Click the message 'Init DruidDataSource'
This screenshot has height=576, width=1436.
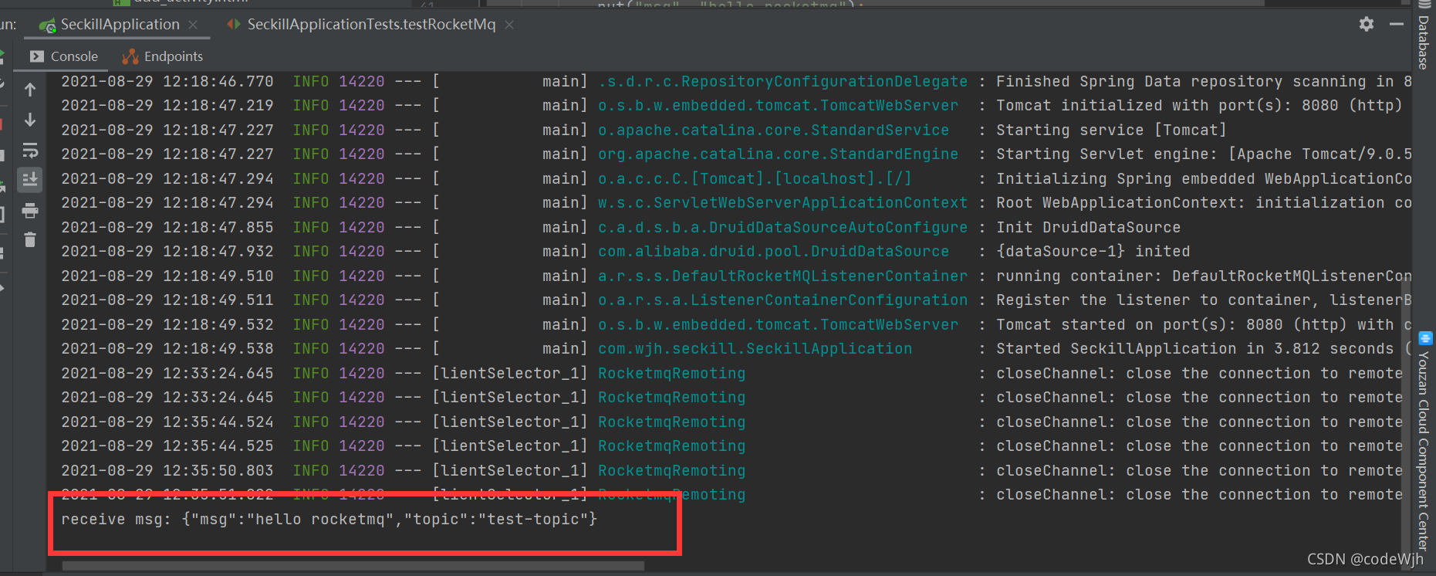(1088, 228)
